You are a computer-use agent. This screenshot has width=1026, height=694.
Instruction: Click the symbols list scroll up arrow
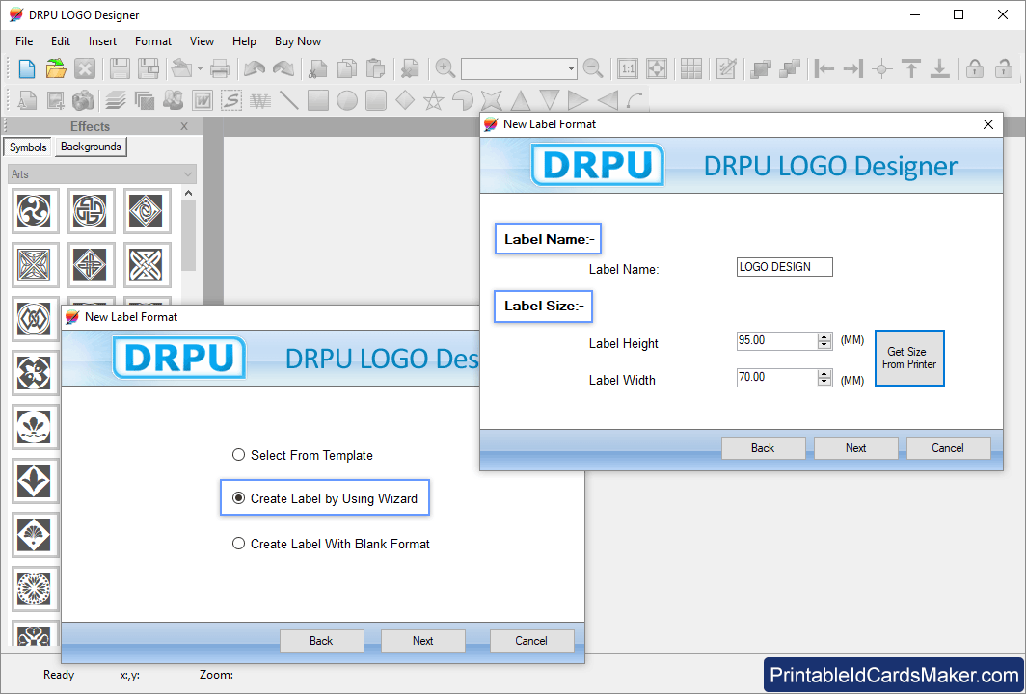pos(188,194)
